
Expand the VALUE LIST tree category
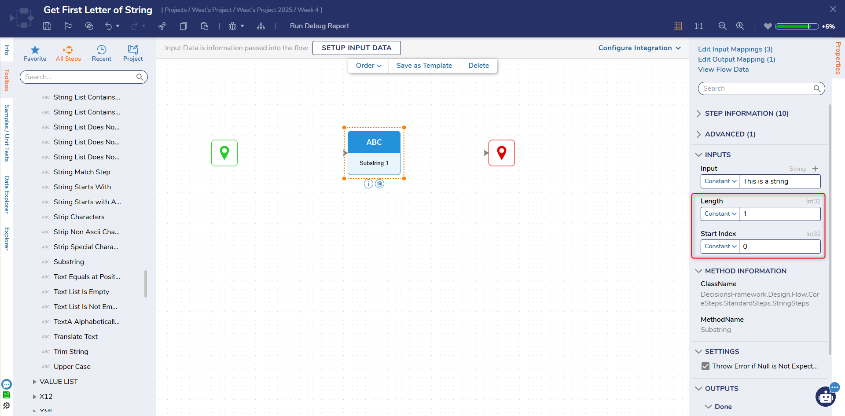35,382
